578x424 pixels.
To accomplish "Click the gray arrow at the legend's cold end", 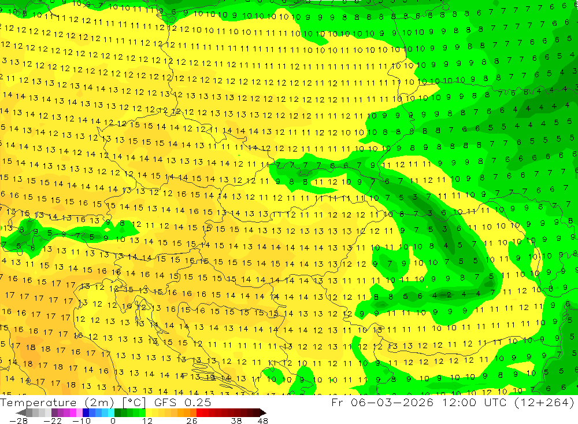I will point(21,412).
